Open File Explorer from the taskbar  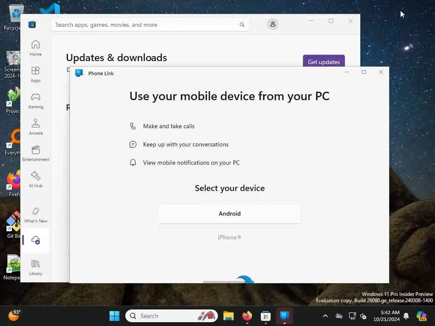228,316
